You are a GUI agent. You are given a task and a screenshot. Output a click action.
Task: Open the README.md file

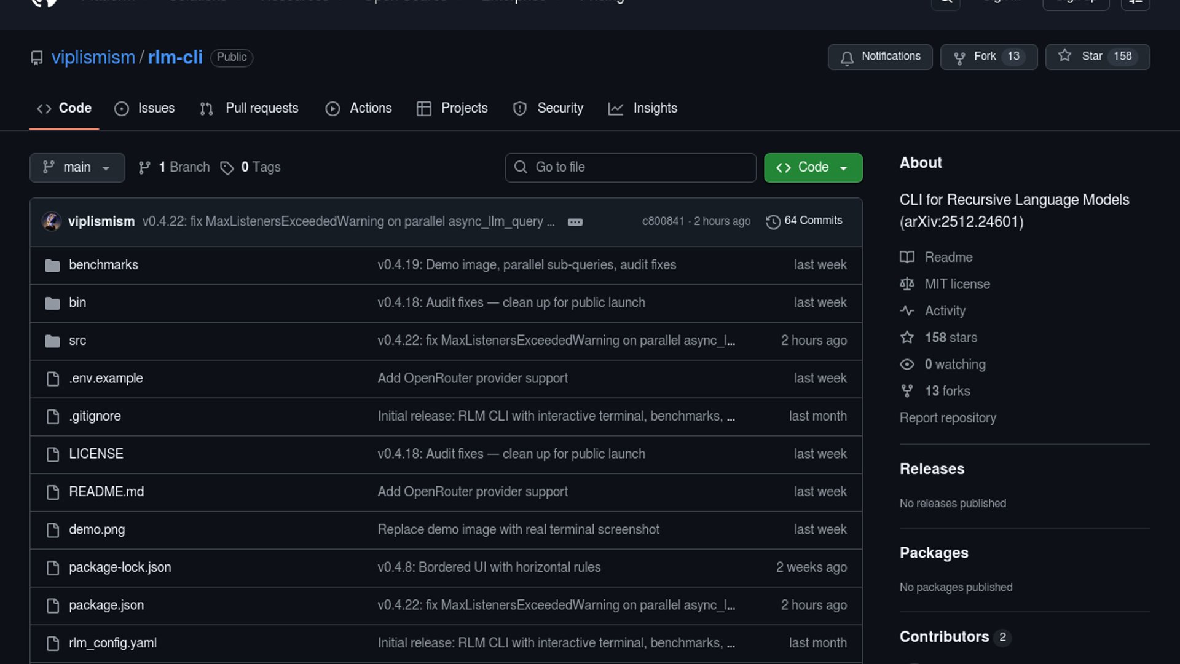106,492
